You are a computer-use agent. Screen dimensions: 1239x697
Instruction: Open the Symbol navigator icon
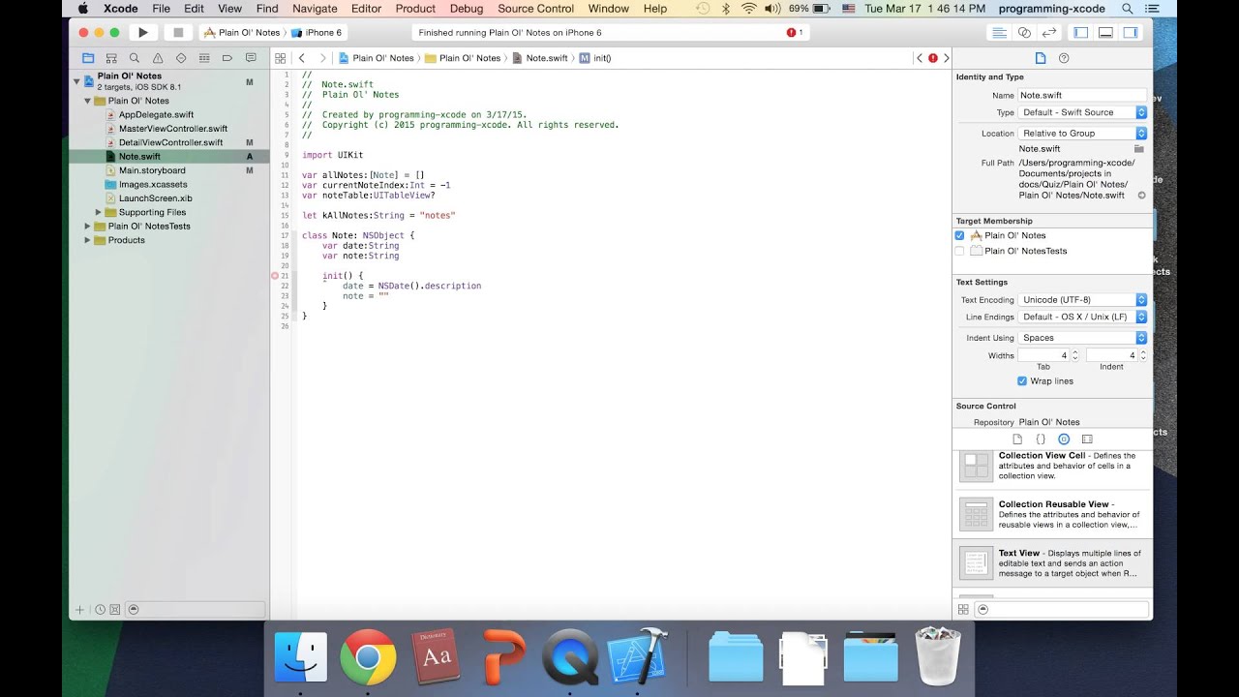click(x=111, y=58)
